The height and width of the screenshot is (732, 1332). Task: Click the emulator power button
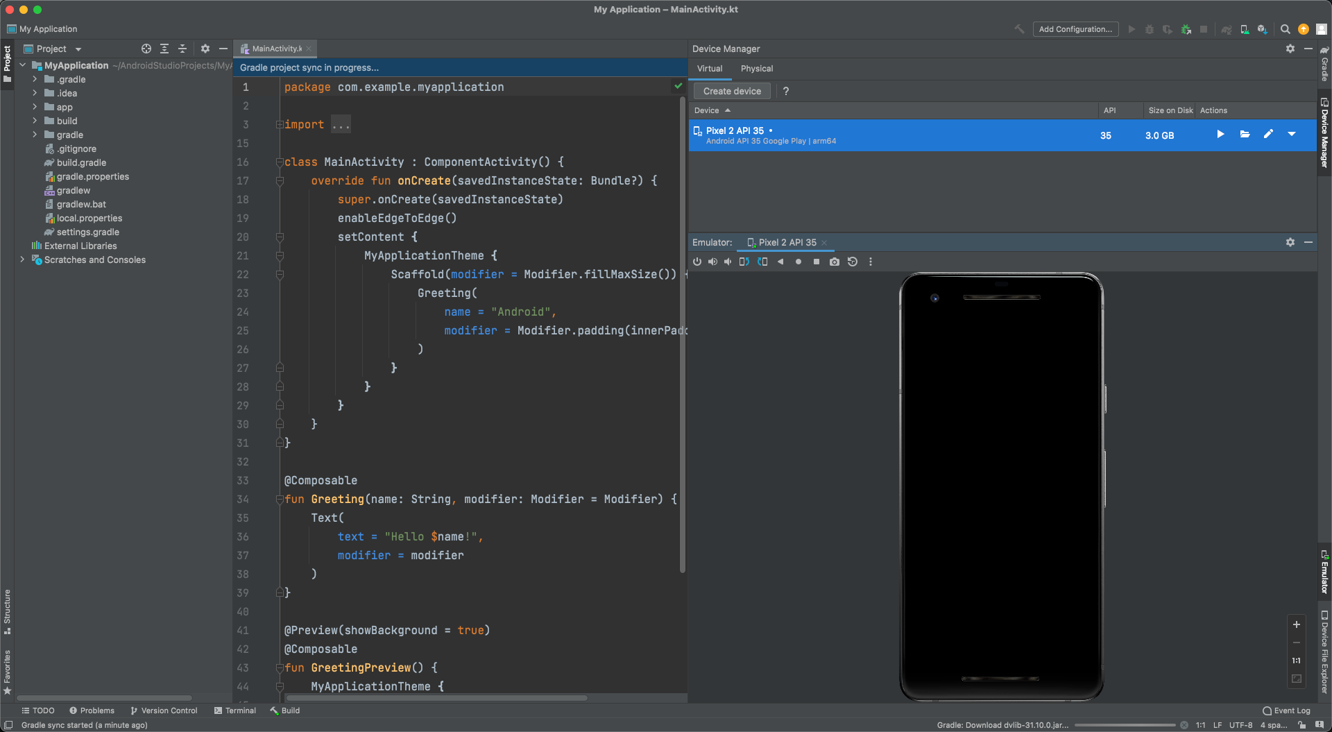697,262
